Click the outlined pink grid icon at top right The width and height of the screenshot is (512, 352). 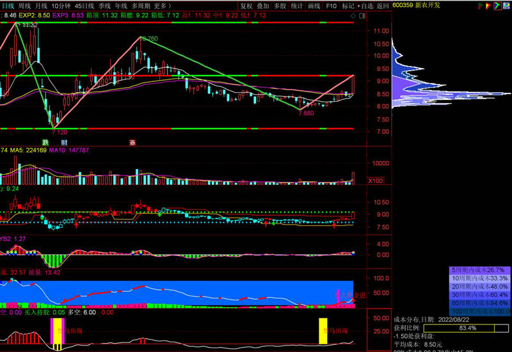pyautogui.click(x=506, y=6)
